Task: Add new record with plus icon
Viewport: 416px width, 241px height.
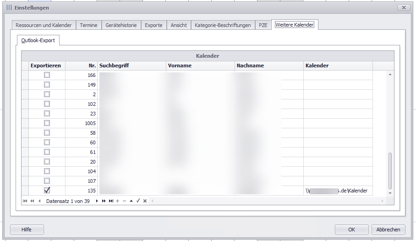Action: (118, 201)
